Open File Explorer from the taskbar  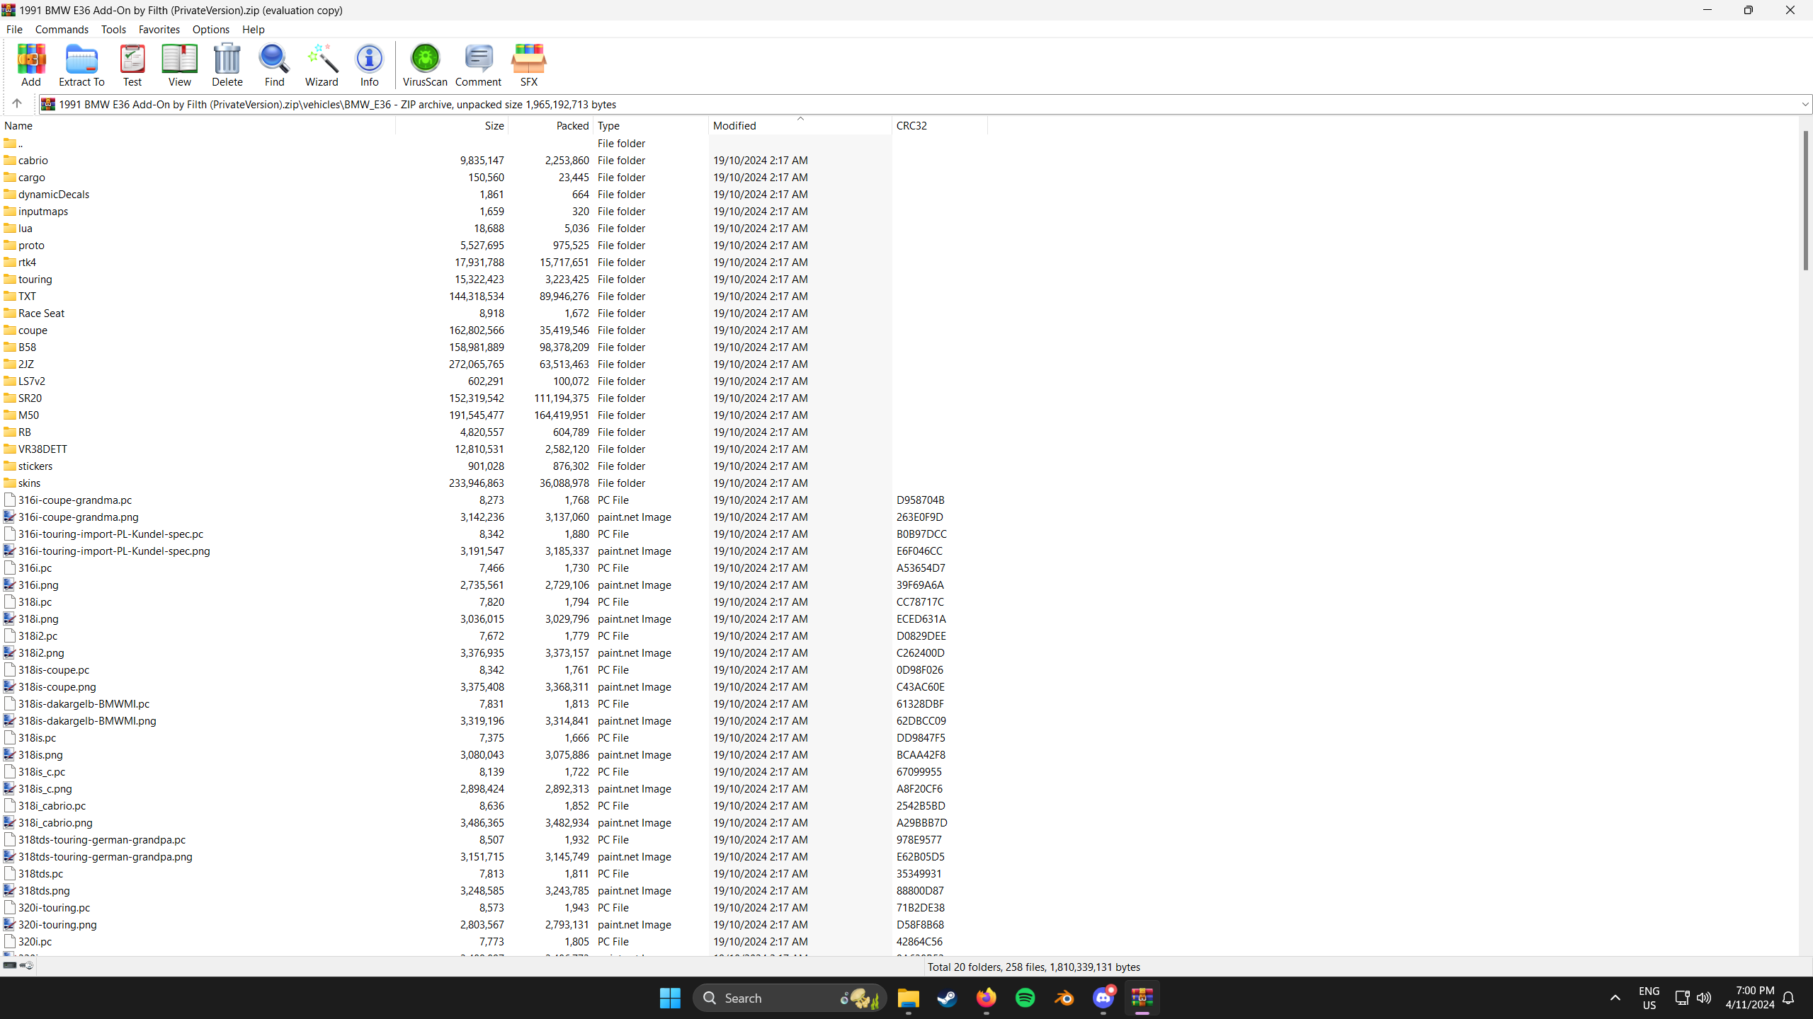pyautogui.click(x=908, y=998)
